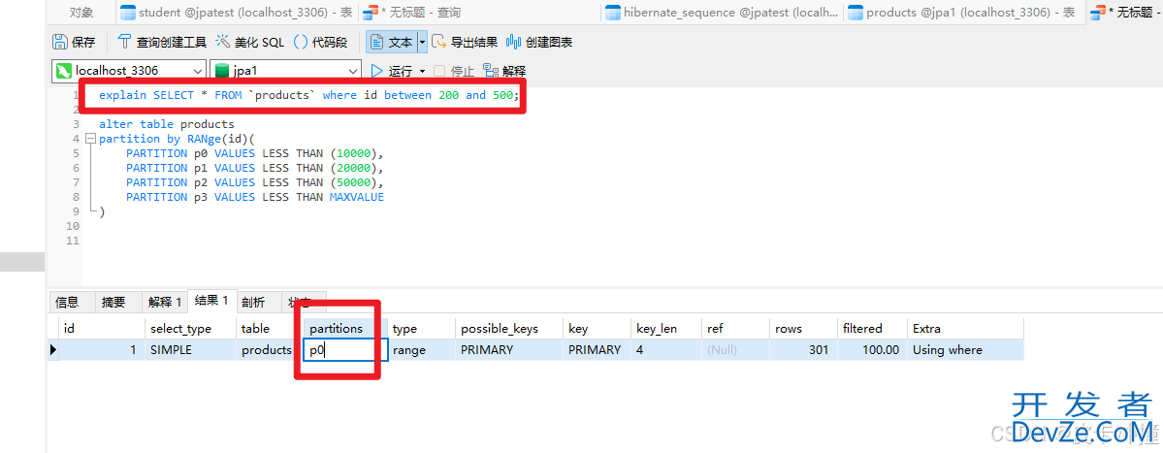This screenshot has height=453, width=1163.
Task: Click the table column header
Action: coord(270,329)
